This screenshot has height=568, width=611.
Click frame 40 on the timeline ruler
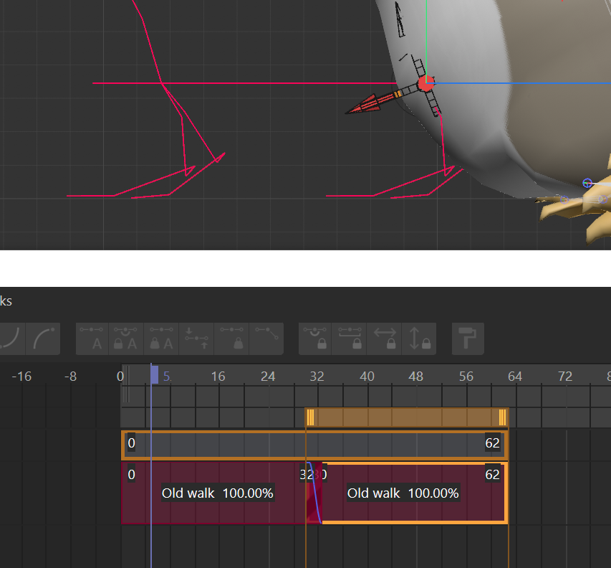(367, 377)
